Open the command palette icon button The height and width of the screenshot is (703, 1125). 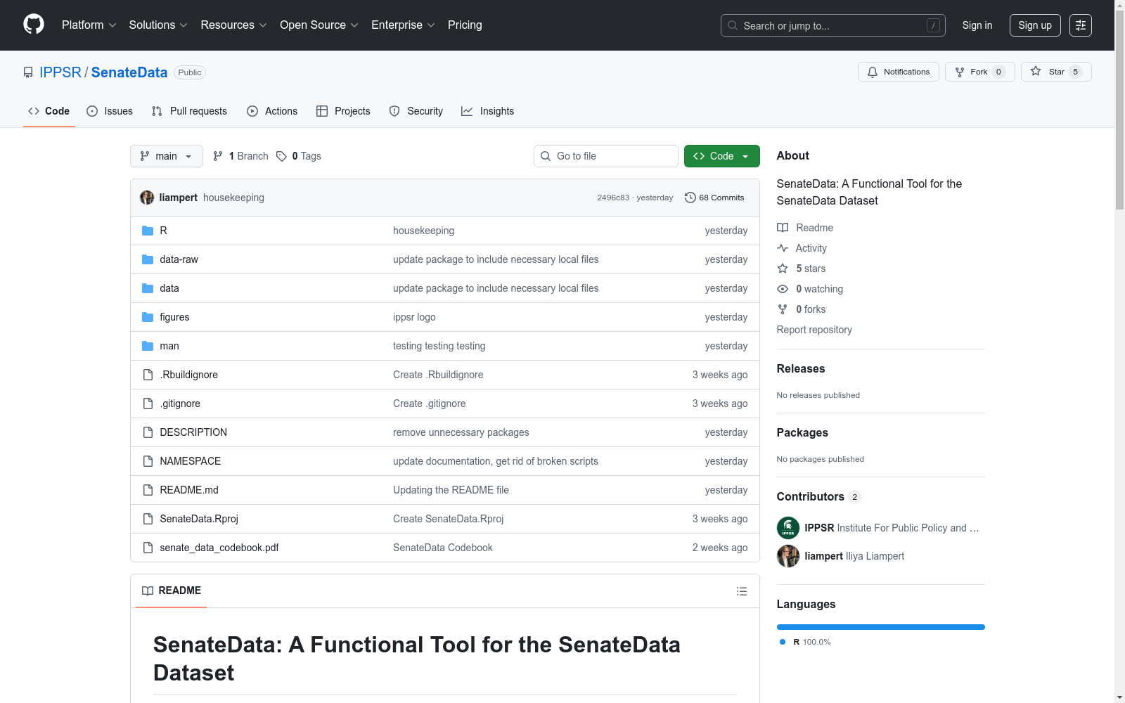(1081, 25)
